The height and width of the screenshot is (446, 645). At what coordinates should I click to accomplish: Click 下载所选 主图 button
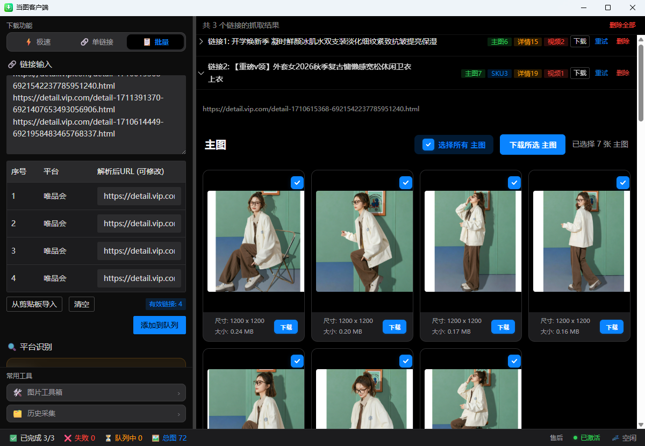pyautogui.click(x=533, y=145)
